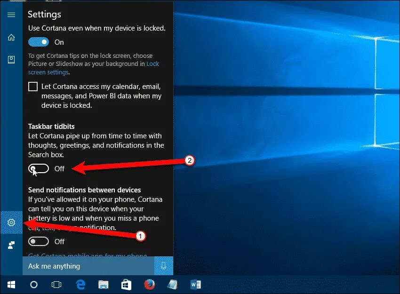
Task: Open File Explorer from taskbar
Action: point(104,285)
